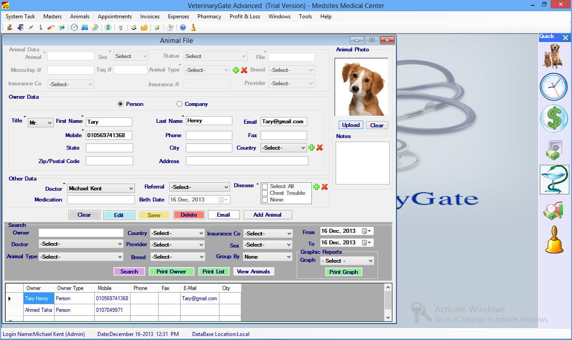Image resolution: width=572 pixels, height=340 pixels.
Task: Click the golden bell Quick panel icon
Action: 554,240
